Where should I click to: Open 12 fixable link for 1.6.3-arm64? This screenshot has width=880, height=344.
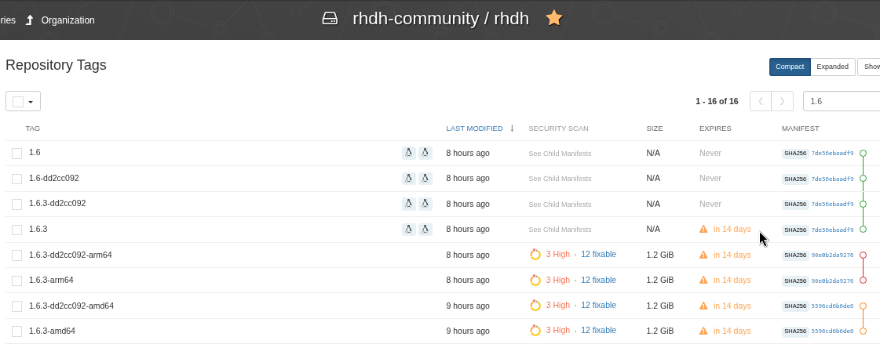coord(598,280)
